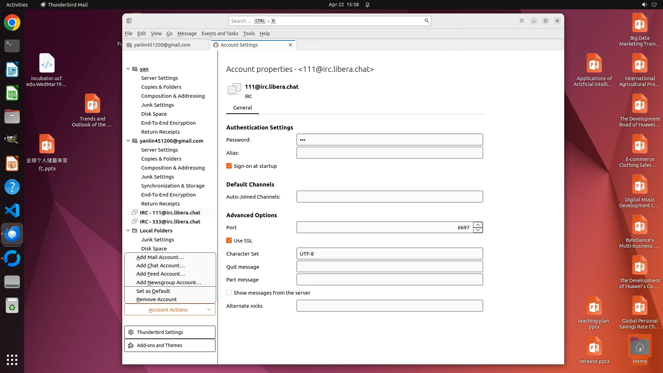Disable the Use SSL checkbox
This screenshot has width=663, height=373.
(x=229, y=241)
